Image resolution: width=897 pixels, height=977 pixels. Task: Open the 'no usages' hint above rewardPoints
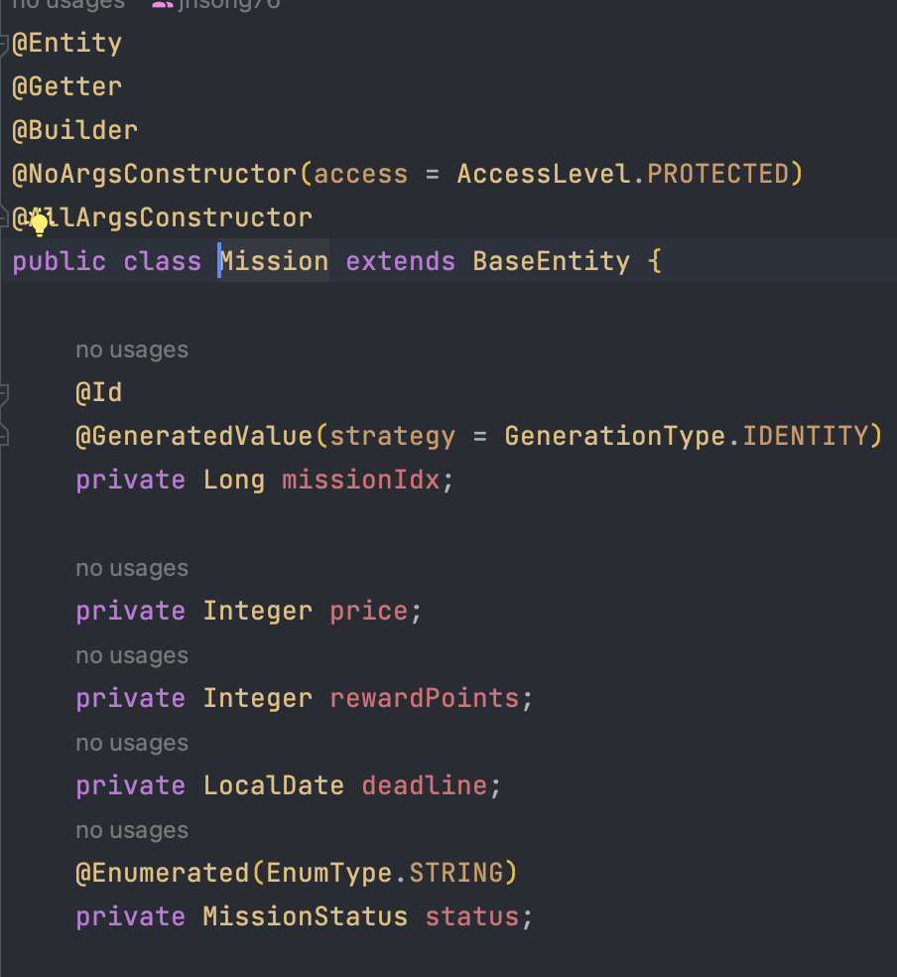tap(132, 655)
